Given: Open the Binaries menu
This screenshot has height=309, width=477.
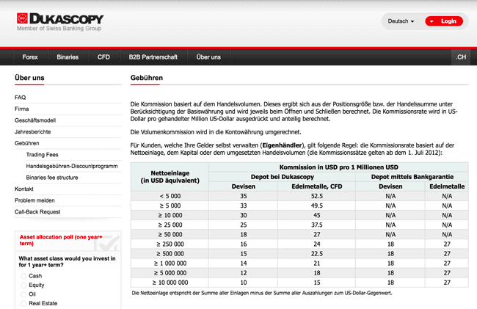Looking at the screenshot, I should pos(68,57).
